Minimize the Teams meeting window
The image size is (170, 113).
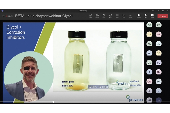(x=158, y=11)
